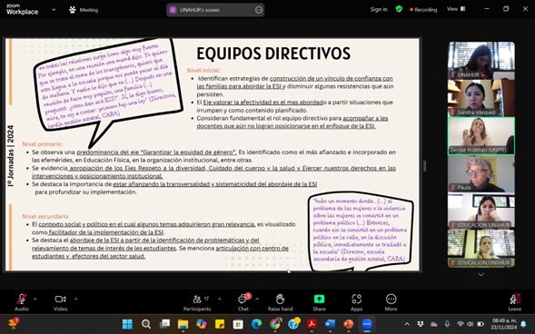
Task: Click the Sign in link
Action: pos(379,9)
